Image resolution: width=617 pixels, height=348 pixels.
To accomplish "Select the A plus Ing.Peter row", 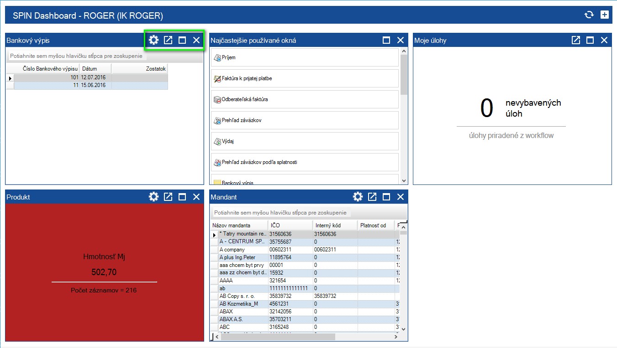I will pos(305,257).
